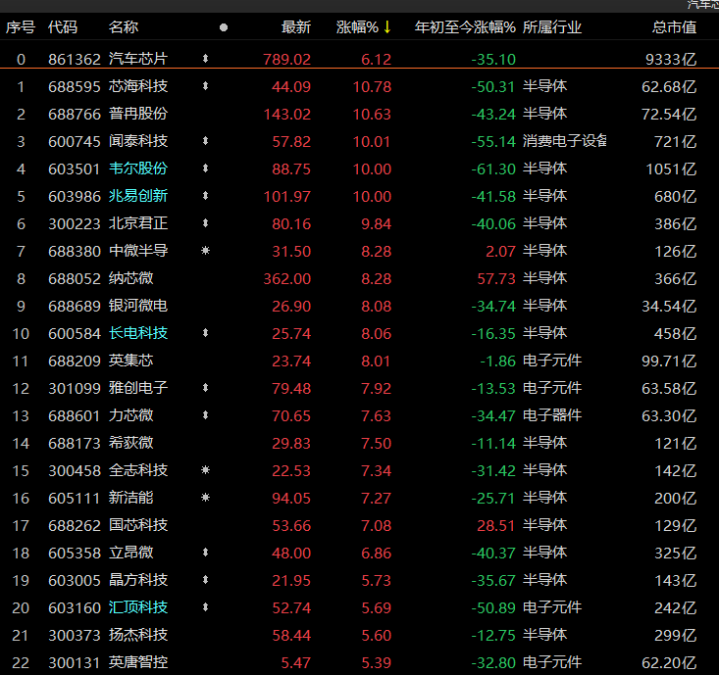Open highlighted stock 长电科技
The height and width of the screenshot is (675, 719).
[138, 333]
